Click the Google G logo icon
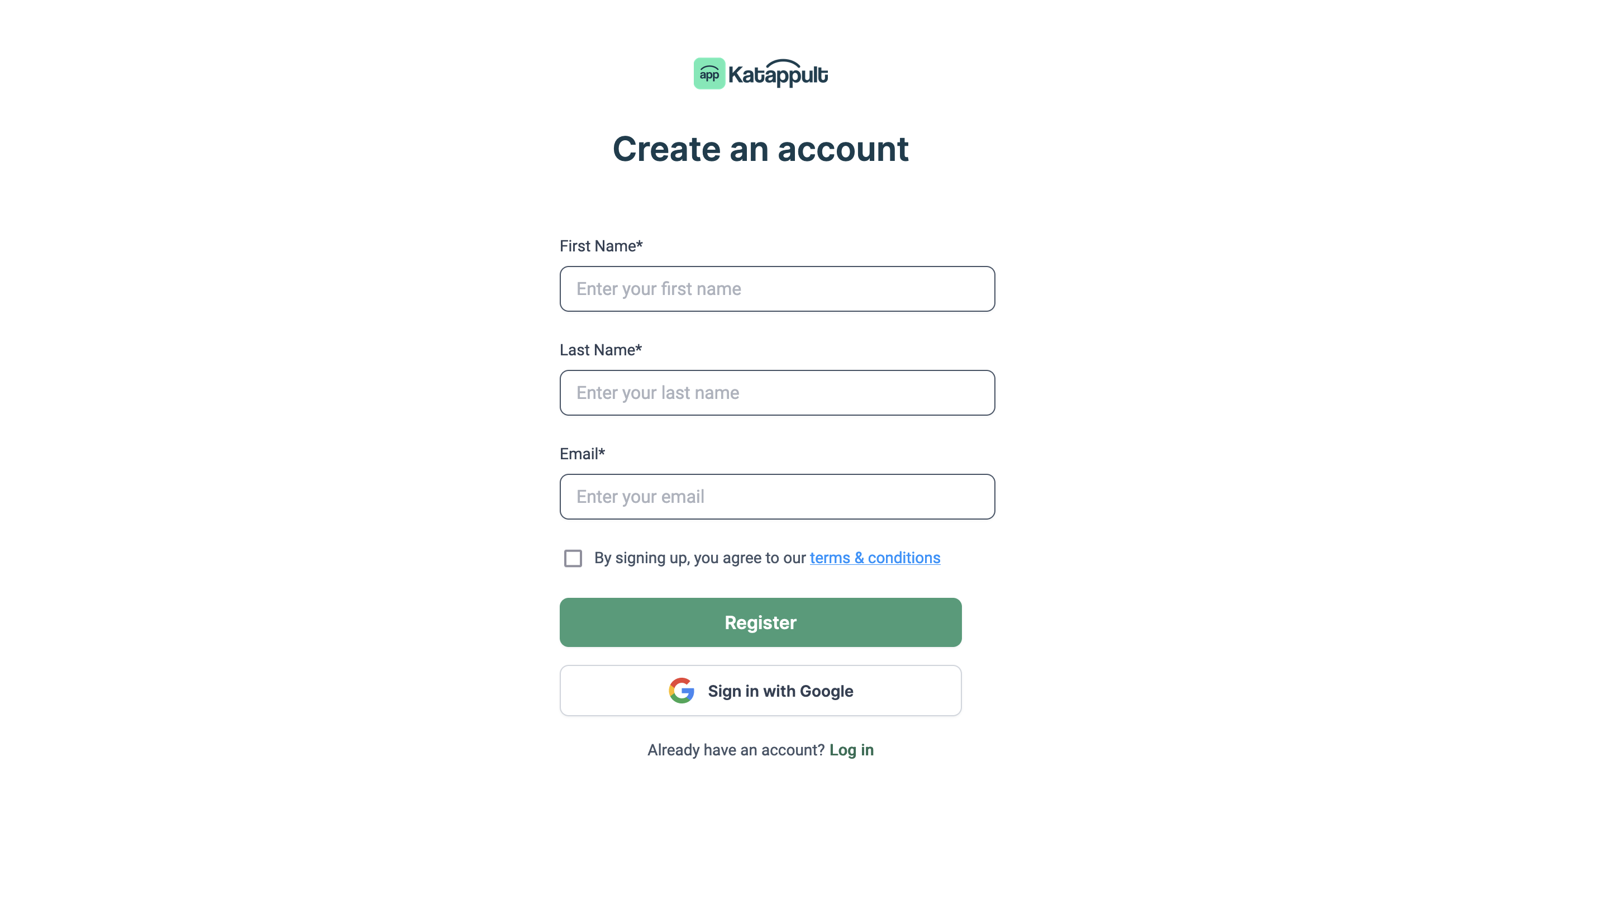Image resolution: width=1601 pixels, height=904 pixels. [x=681, y=691]
